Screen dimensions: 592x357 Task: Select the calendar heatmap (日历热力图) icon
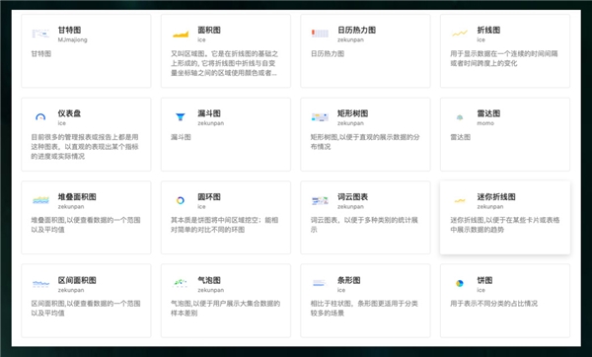[320, 34]
